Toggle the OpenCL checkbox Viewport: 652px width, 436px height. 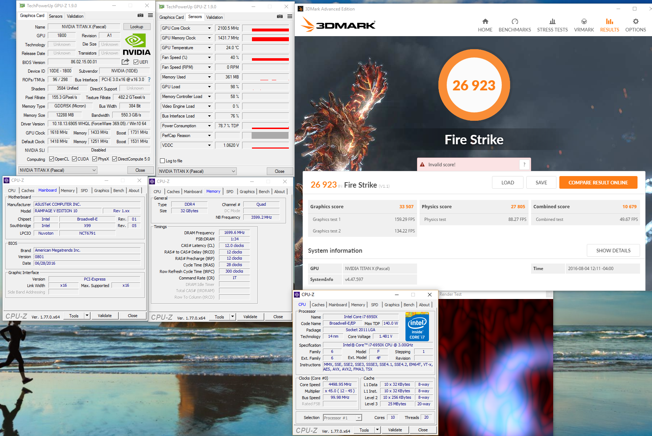[x=52, y=159]
